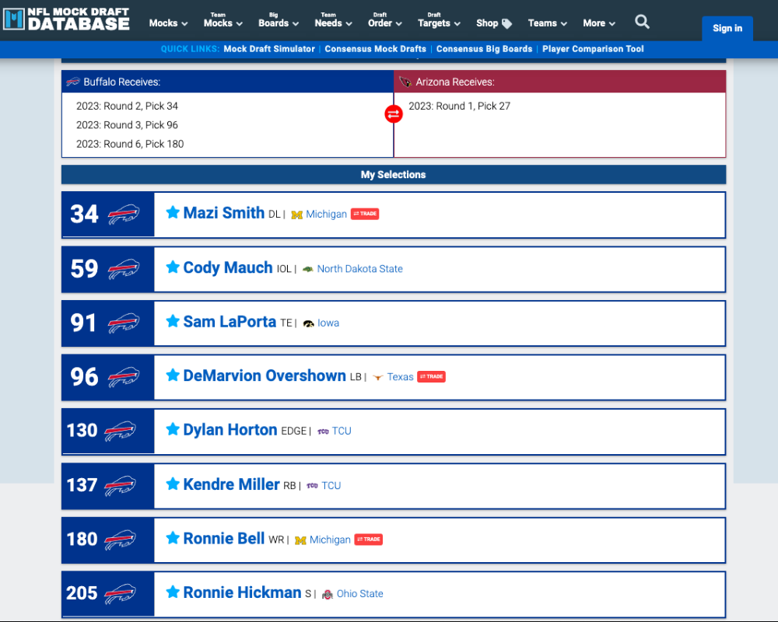Click the Bills logo beside pick 91
This screenshot has width=778, height=622.
tap(124, 323)
